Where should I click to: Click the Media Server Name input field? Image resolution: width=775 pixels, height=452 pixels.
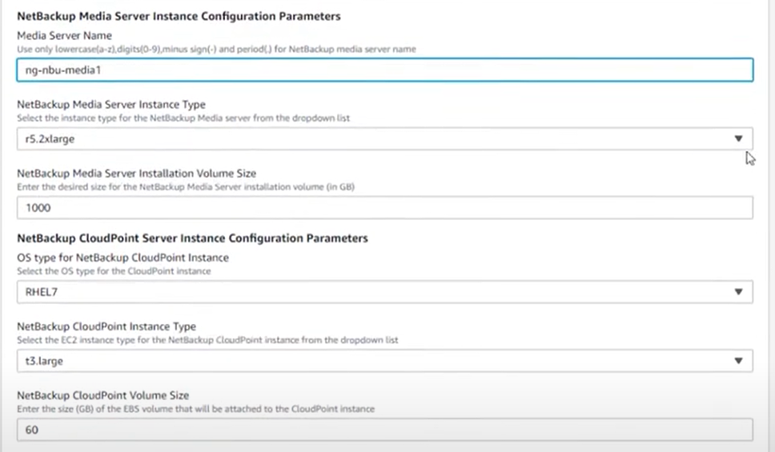pyautogui.click(x=384, y=70)
